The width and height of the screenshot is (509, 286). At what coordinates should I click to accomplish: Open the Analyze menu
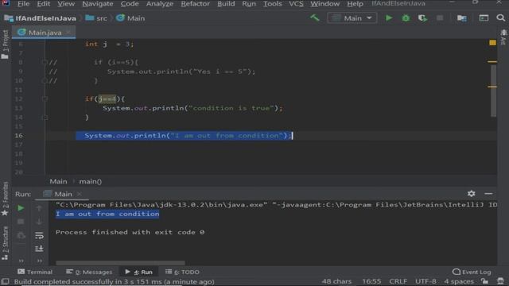pos(159,4)
